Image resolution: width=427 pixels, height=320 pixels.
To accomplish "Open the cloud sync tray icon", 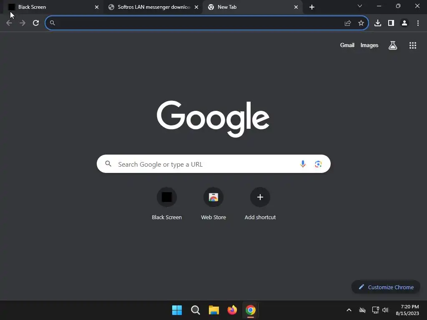I will (362, 310).
